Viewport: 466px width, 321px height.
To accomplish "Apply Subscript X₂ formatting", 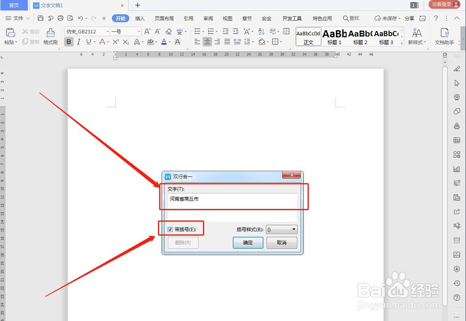I will (x=126, y=42).
